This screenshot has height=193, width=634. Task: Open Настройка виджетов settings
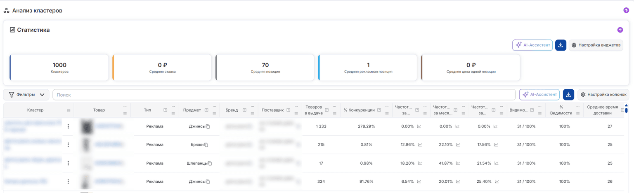click(596, 45)
